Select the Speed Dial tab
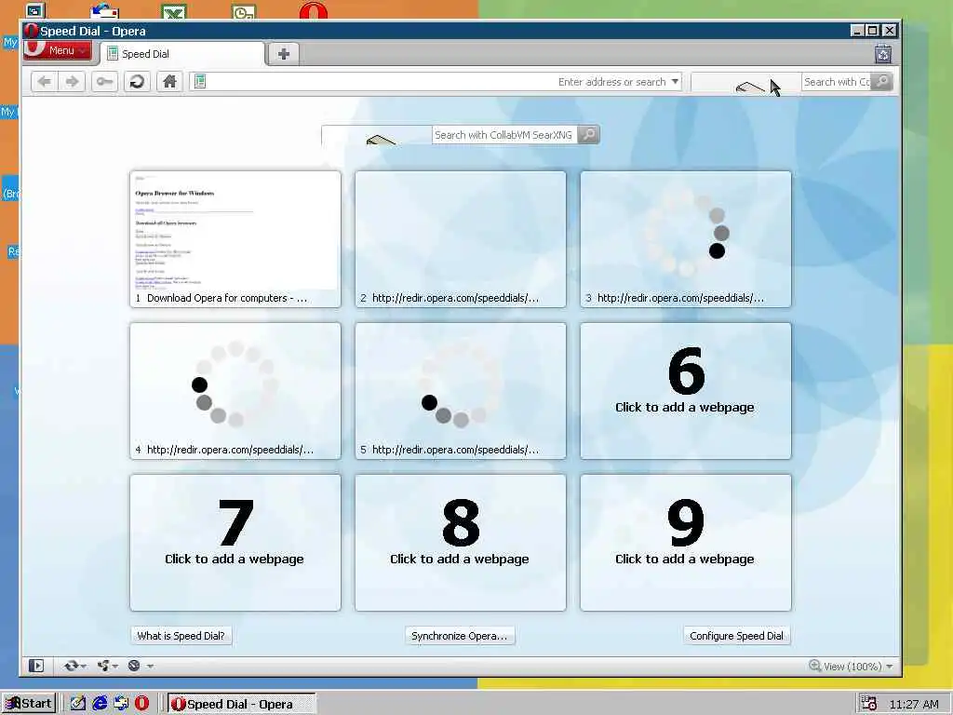Viewport: 953px width, 715px height. [x=183, y=54]
